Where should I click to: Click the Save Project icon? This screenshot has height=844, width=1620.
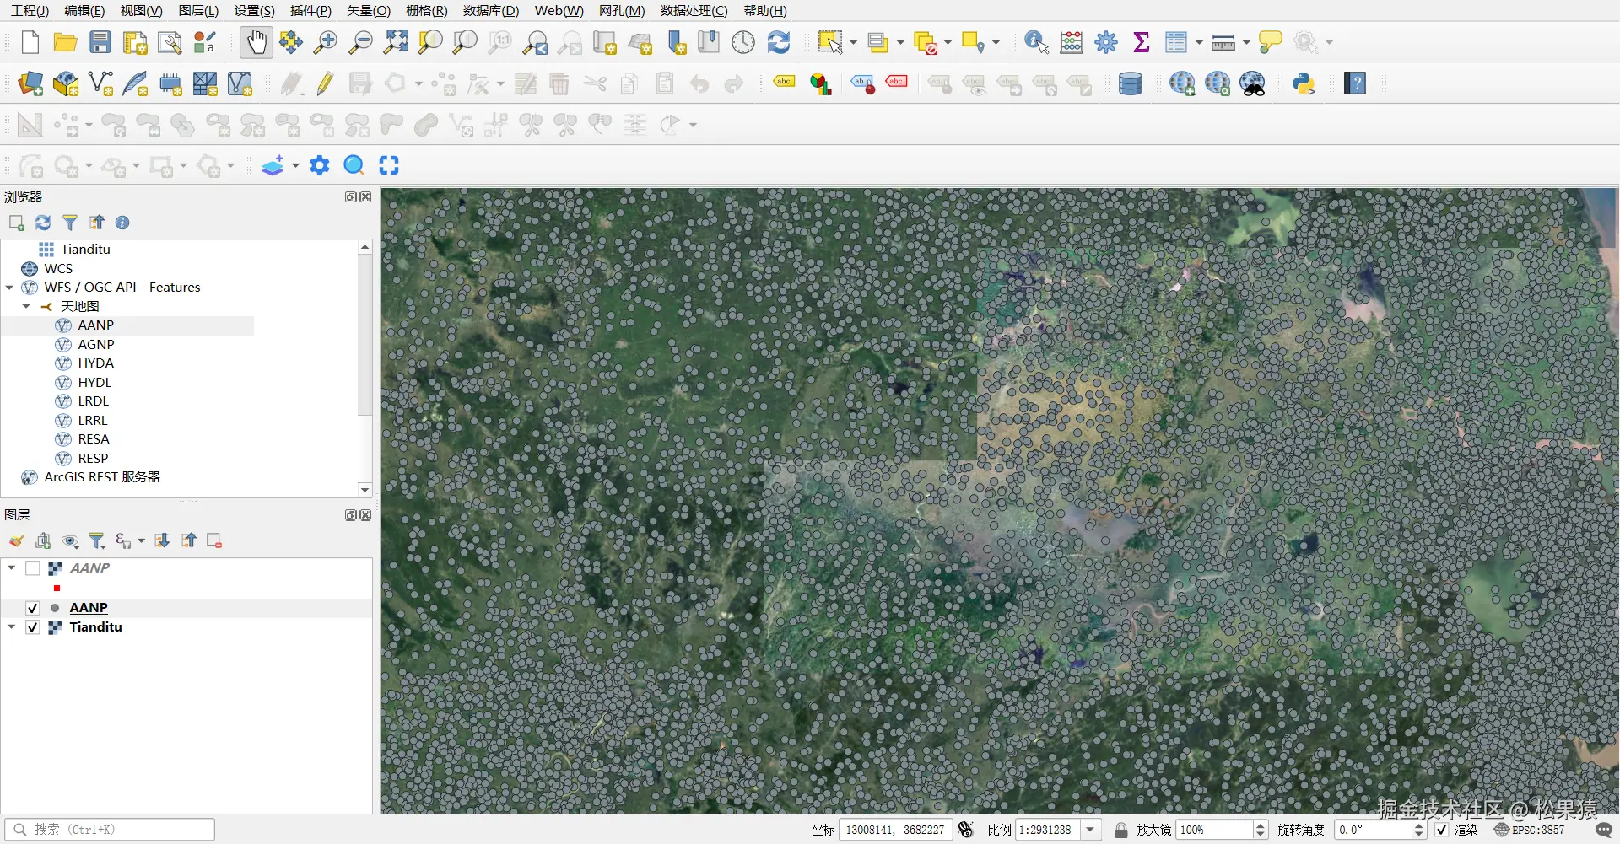click(x=100, y=42)
